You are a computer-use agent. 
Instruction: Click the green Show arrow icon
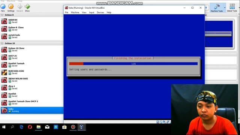[x=27, y=7]
